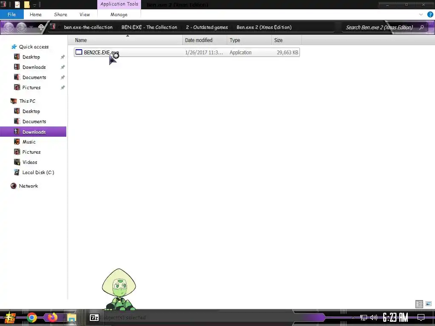Screen dimensions: 435x326
Task: Select the highlighted Downloads under This PC
Action: (33, 132)
